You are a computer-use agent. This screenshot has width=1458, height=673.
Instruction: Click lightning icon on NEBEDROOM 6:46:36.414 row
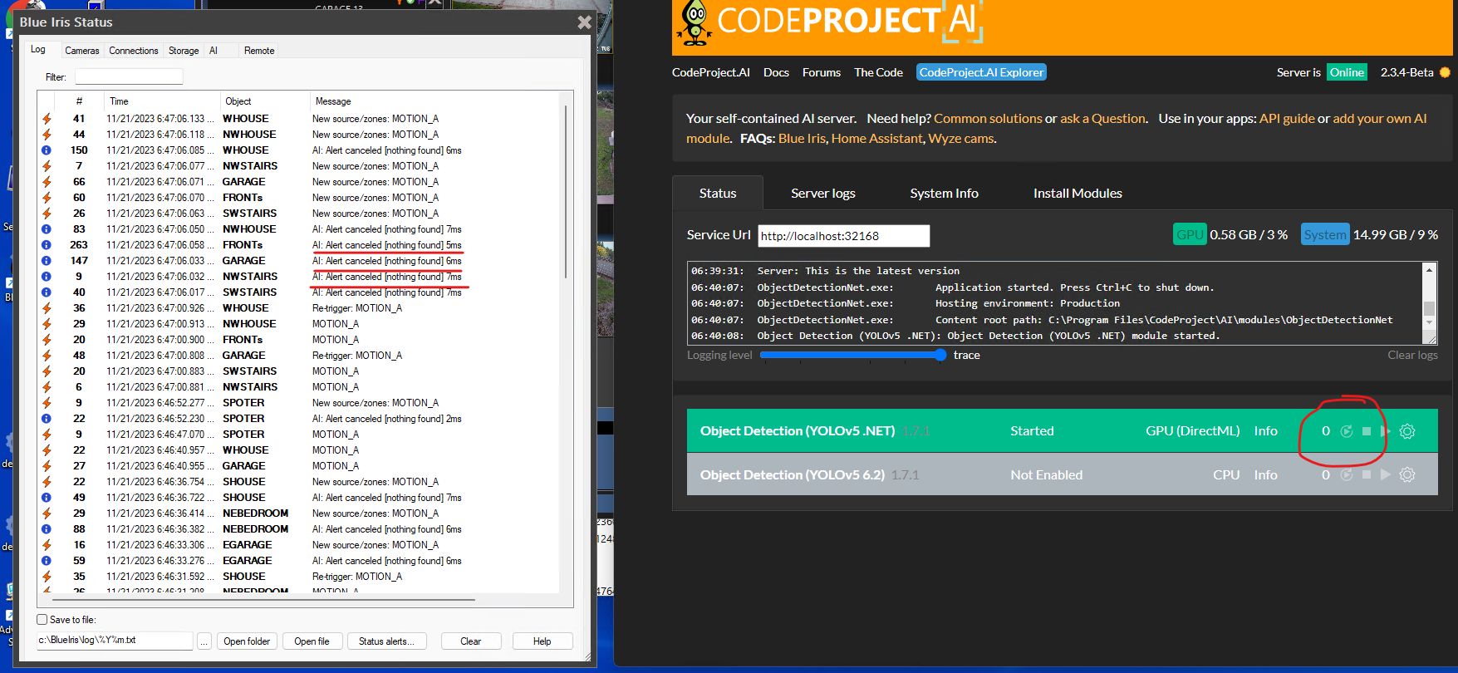(47, 513)
